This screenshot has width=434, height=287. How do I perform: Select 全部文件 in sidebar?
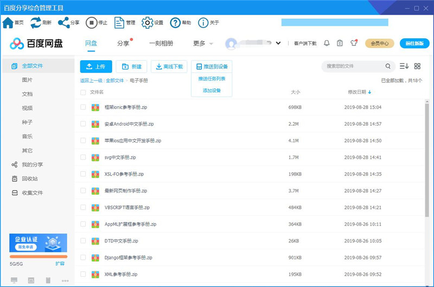point(38,66)
